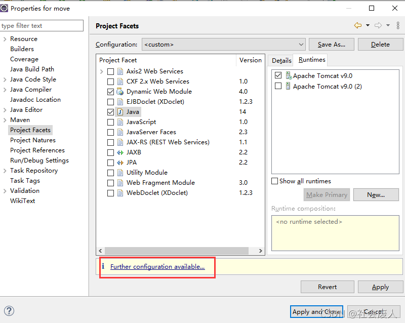Switch to the Details tab
405x323 pixels.
point(281,60)
